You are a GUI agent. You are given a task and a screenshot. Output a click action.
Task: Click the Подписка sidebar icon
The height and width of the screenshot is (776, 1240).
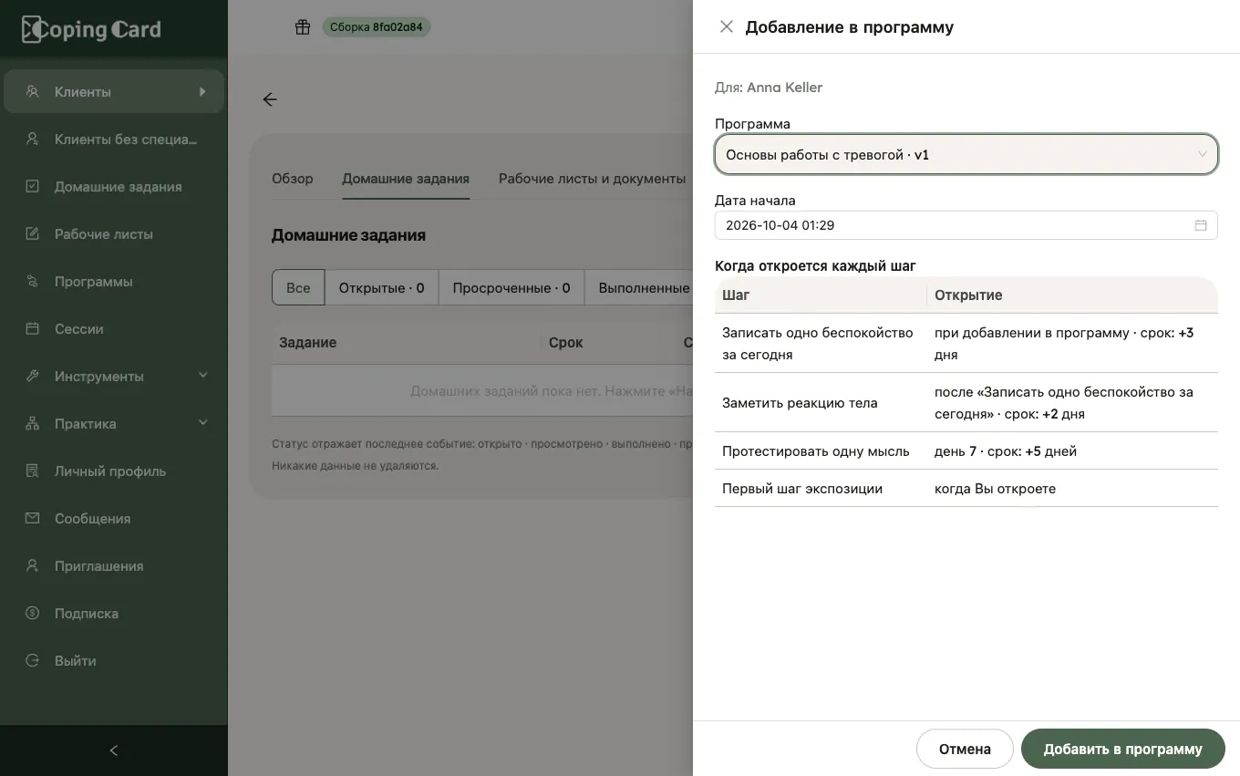pos(33,614)
